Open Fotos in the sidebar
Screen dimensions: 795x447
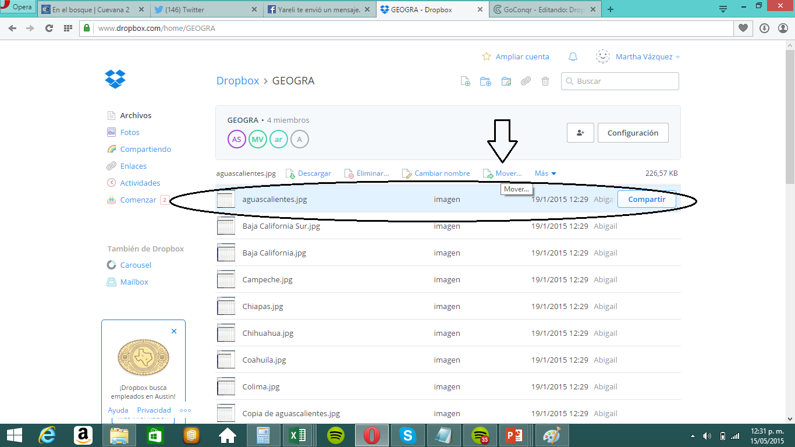(130, 132)
